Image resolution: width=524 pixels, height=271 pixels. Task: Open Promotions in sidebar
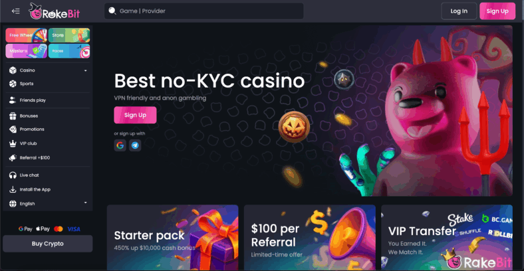(48, 129)
